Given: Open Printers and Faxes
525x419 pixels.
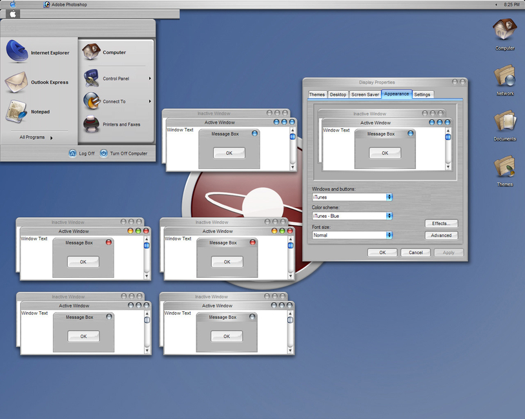Looking at the screenshot, I should pos(112,124).
